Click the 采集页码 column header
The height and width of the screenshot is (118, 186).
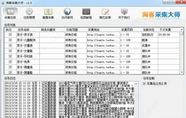(x=127, y=30)
